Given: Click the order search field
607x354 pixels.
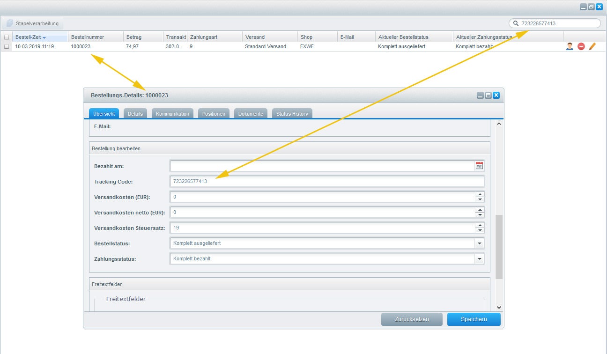Looking at the screenshot, I should pyautogui.click(x=555, y=23).
